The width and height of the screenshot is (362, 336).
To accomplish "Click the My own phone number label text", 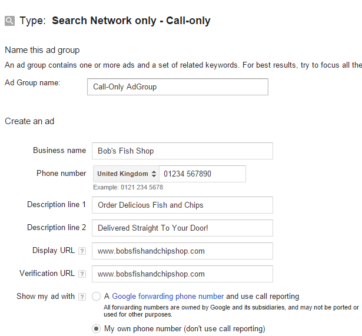I will [185, 328].
